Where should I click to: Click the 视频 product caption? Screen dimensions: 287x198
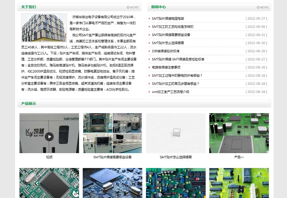click(49, 157)
